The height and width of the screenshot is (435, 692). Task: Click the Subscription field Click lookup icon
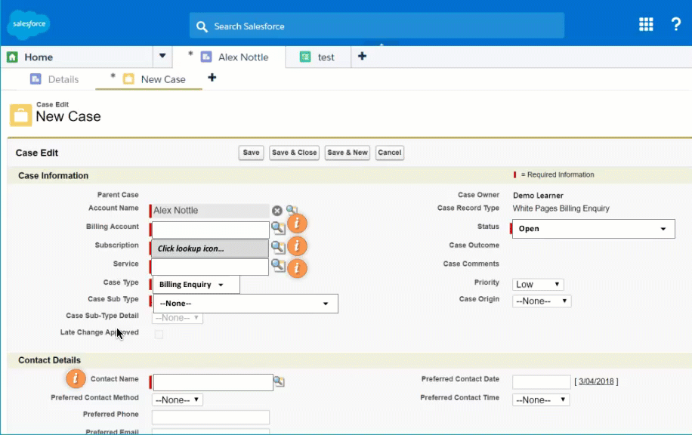210,248
